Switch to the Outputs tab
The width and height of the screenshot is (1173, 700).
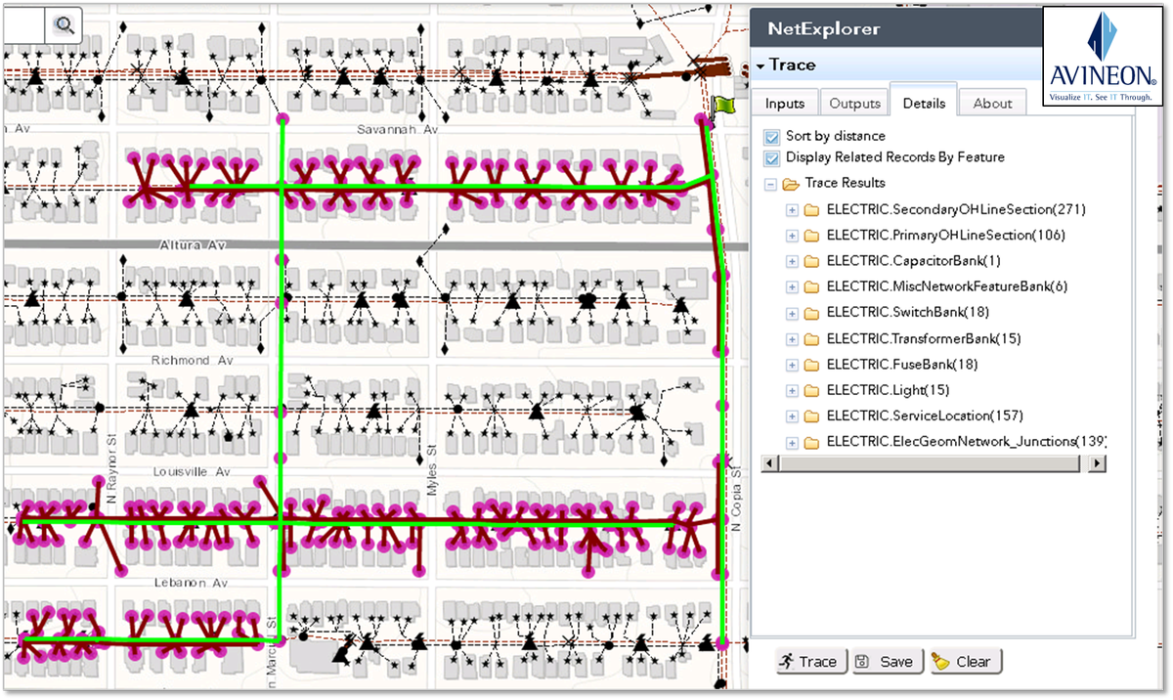pos(854,103)
